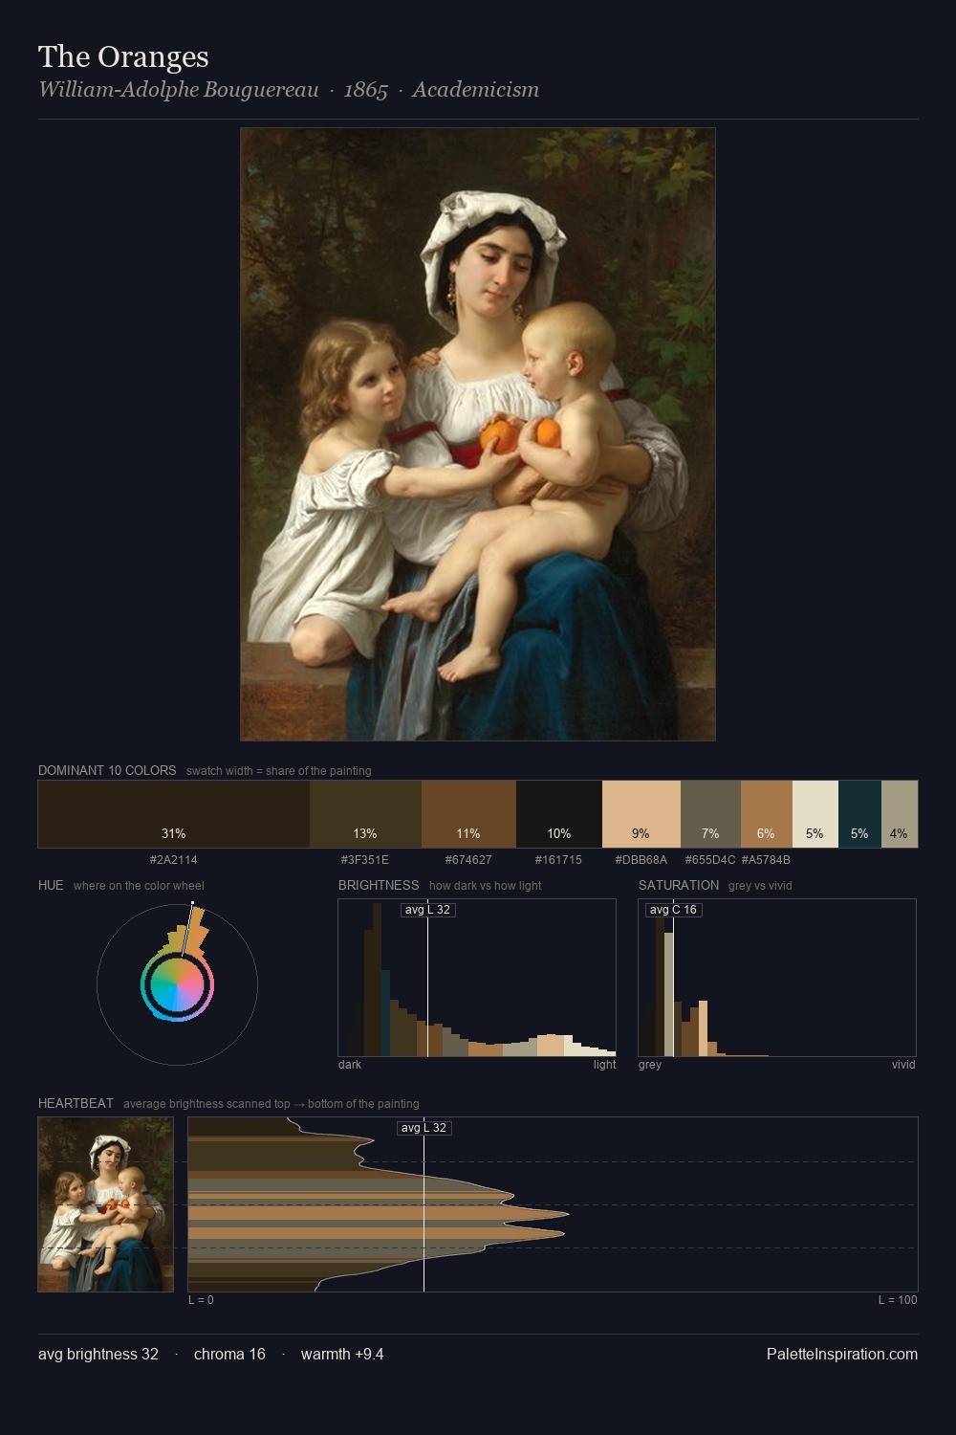Click hex code #655D4C label
The width and height of the screenshot is (956, 1435).
(x=710, y=860)
